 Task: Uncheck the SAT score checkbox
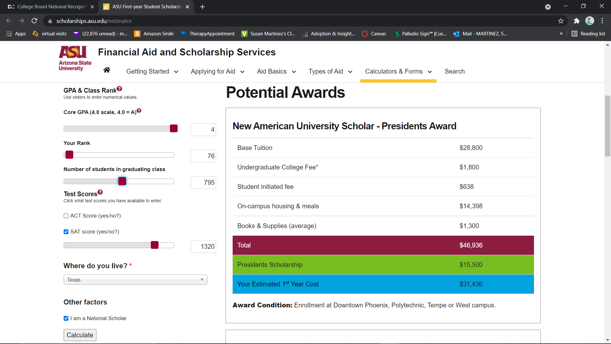[66, 232]
